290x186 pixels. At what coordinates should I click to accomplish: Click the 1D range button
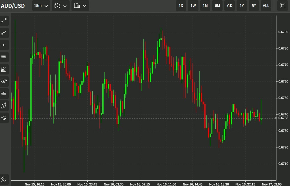181,6
